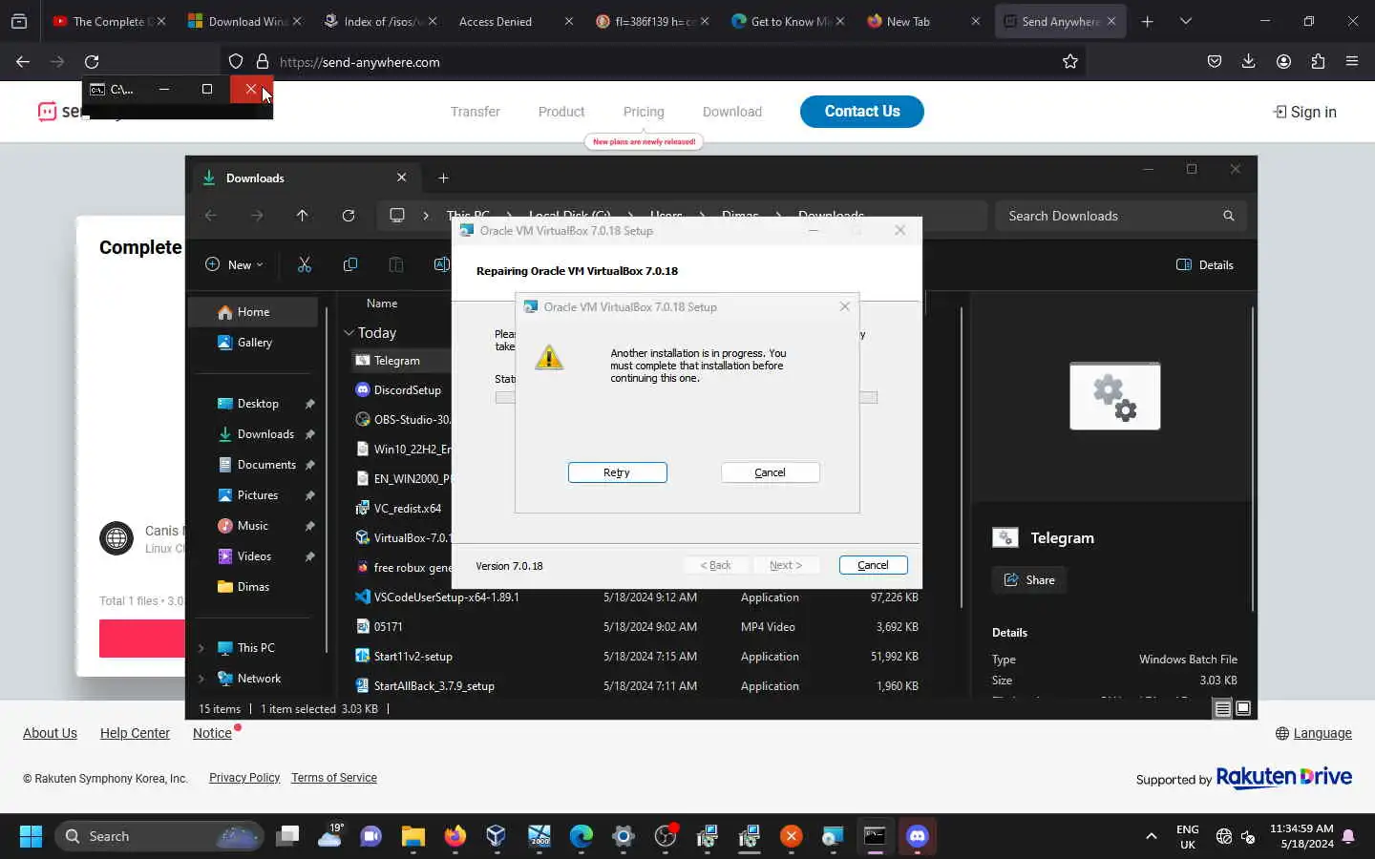Collapse the Today group in file list
This screenshot has width=1375, height=859.
tap(349, 333)
